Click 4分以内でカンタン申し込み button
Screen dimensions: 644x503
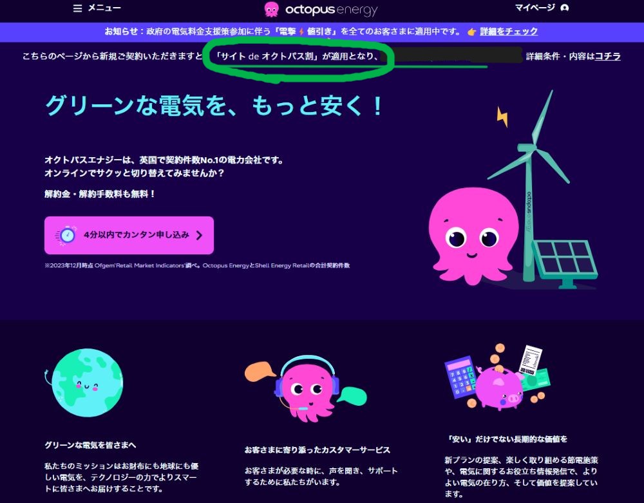click(129, 235)
